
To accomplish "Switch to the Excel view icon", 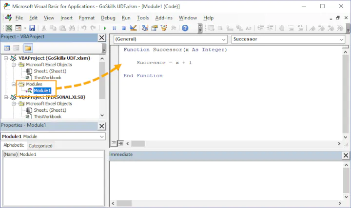I will pyautogui.click(x=9, y=28).
